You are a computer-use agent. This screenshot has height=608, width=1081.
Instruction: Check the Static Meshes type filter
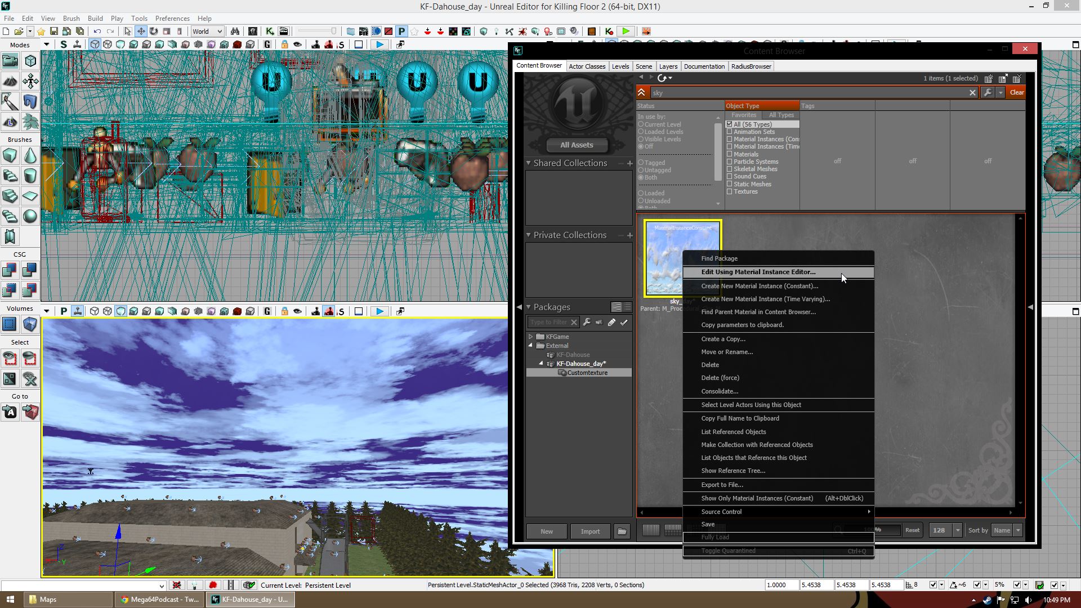[x=730, y=184]
